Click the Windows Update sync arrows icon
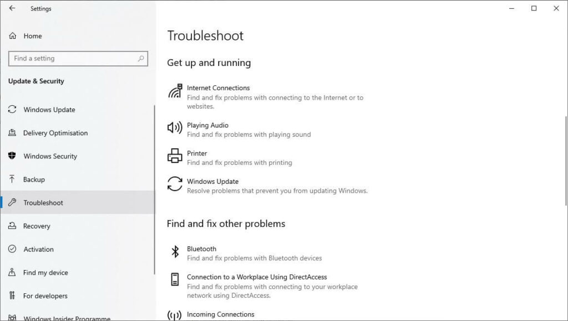 (x=175, y=184)
